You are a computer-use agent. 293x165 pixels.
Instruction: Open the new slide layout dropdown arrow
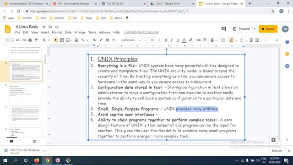click(12, 40)
